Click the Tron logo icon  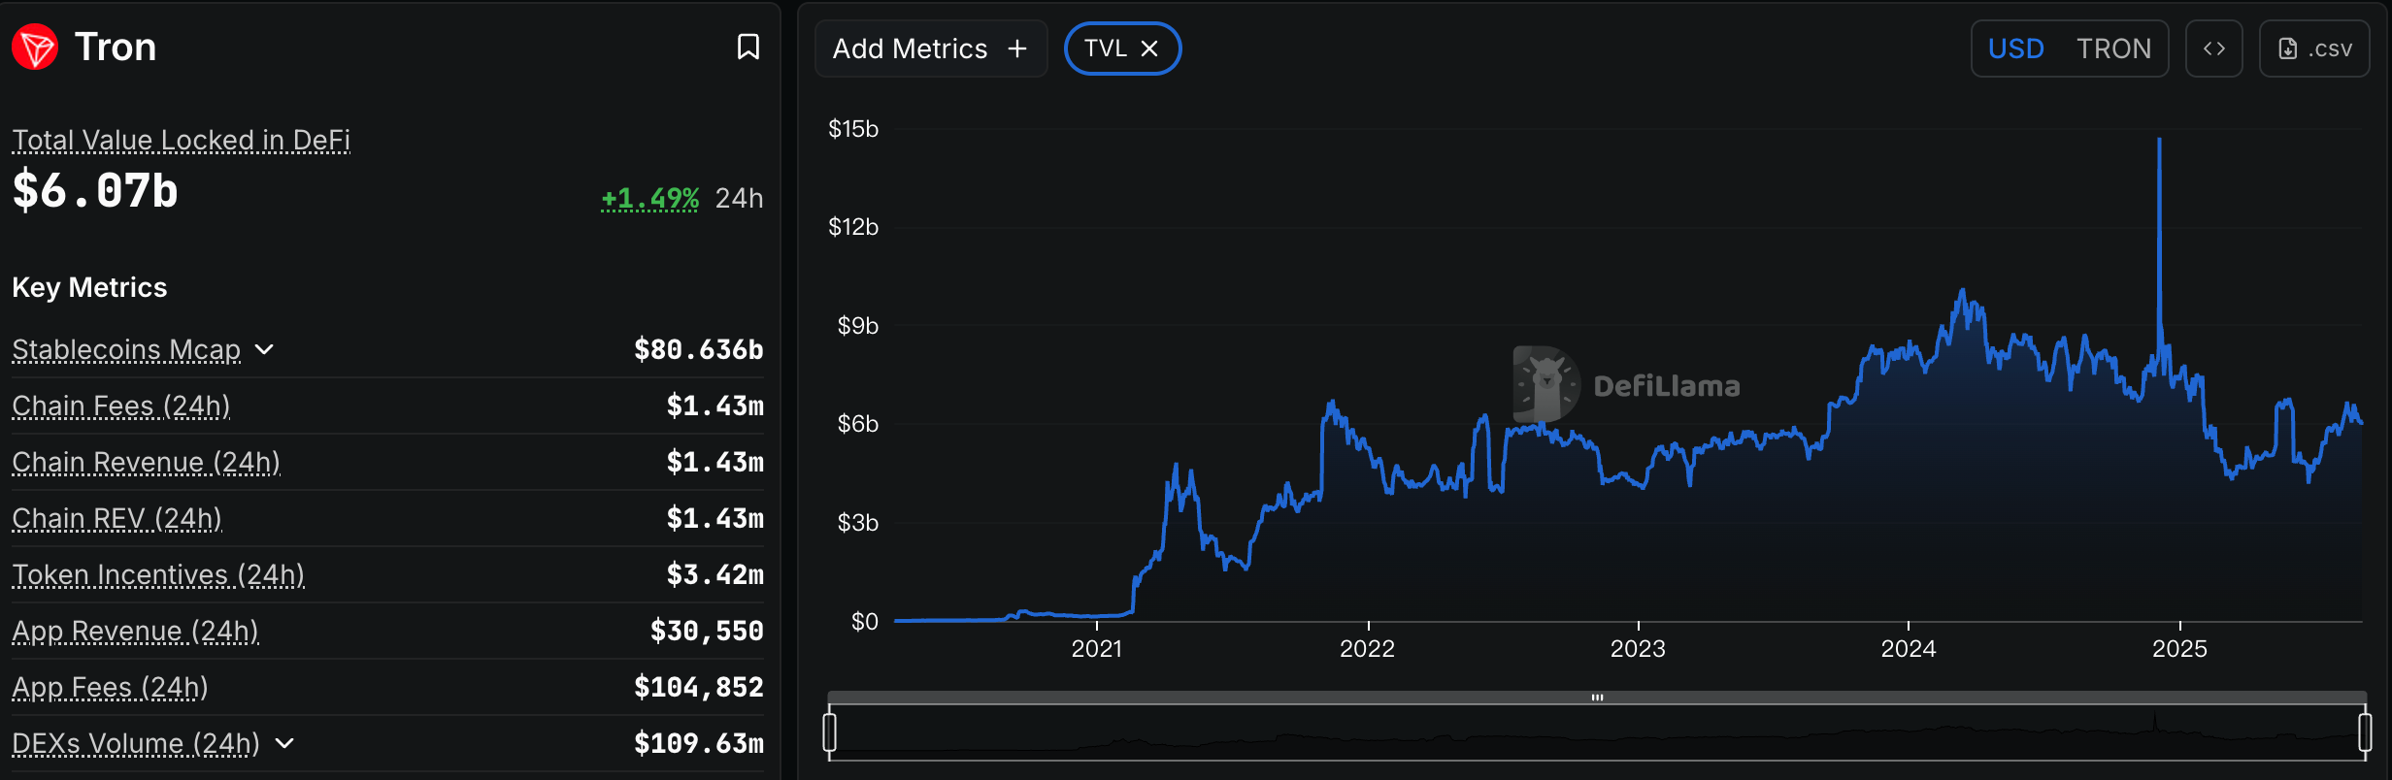(34, 46)
